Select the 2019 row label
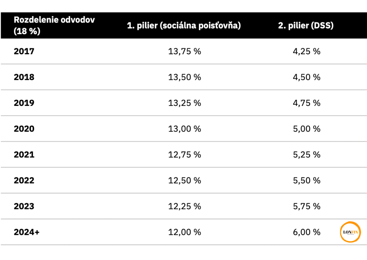This screenshot has height=260, width=367. coord(24,103)
